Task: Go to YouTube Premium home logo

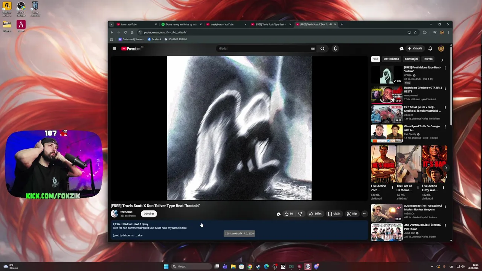Action: (131, 49)
